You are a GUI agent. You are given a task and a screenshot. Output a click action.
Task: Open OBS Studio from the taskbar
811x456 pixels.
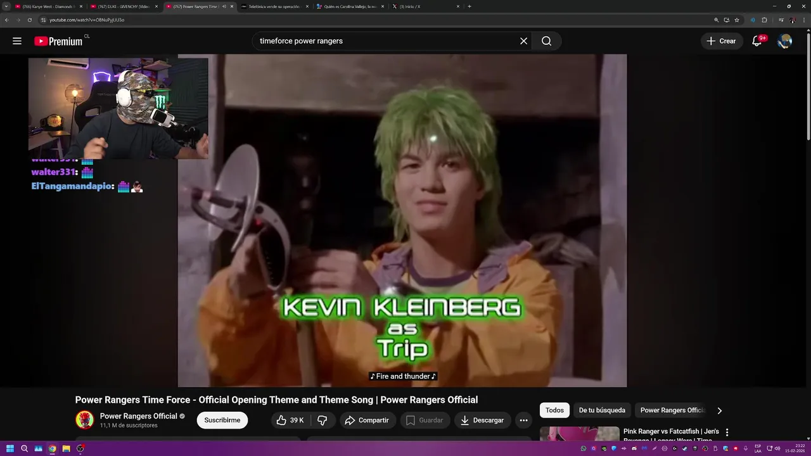coord(80,448)
